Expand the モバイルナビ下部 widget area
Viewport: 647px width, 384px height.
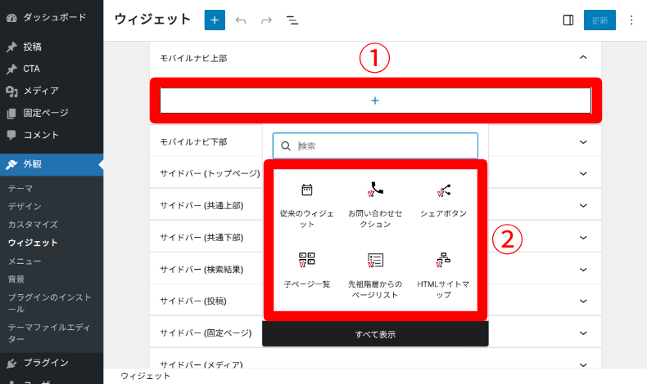click(583, 142)
